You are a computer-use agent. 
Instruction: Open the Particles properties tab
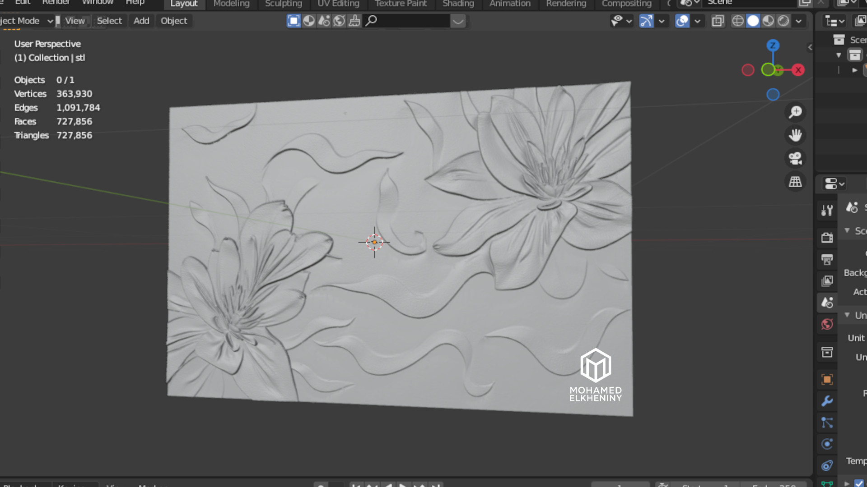pyautogui.click(x=827, y=423)
